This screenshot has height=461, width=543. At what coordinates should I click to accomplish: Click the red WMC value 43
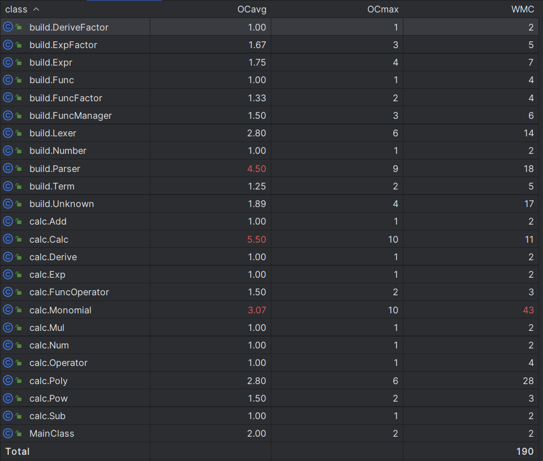[x=528, y=310]
